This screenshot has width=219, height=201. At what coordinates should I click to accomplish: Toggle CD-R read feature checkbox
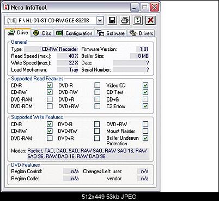coord(50,85)
